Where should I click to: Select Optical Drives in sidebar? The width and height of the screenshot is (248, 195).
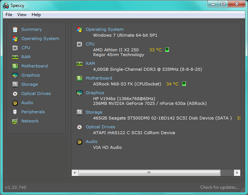point(36,93)
